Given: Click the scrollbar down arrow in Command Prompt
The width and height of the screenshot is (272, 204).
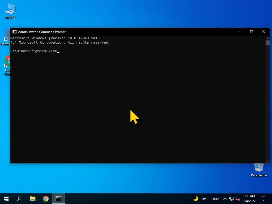Looking at the screenshot, I should coord(267,161).
